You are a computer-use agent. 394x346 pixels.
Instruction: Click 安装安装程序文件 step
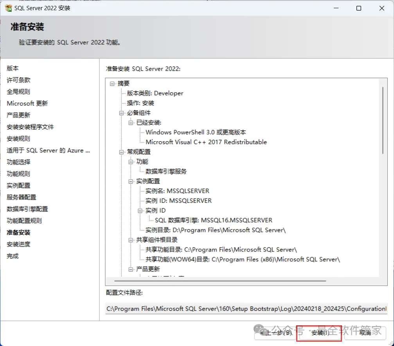pyautogui.click(x=30, y=127)
